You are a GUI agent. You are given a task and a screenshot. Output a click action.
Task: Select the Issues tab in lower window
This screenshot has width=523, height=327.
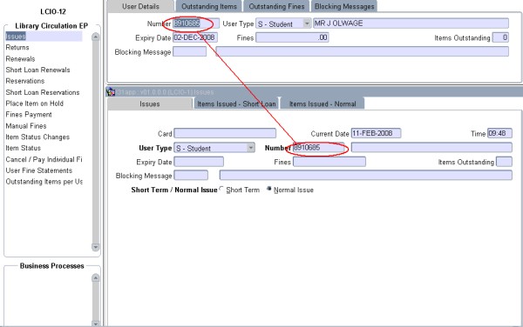tap(149, 103)
